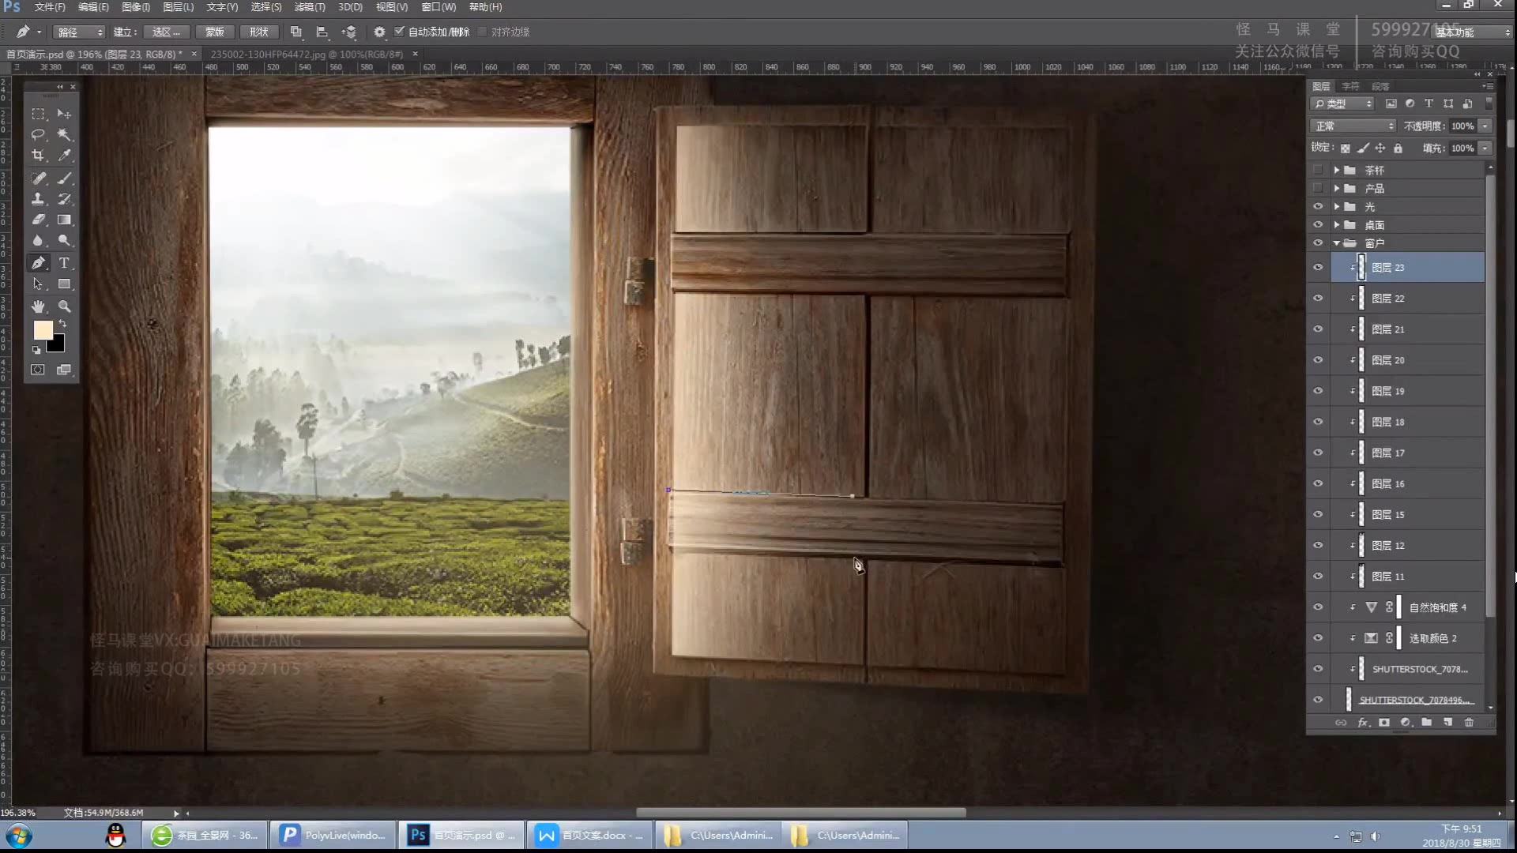Select the Blur tool
This screenshot has height=853, width=1517.
[38, 240]
